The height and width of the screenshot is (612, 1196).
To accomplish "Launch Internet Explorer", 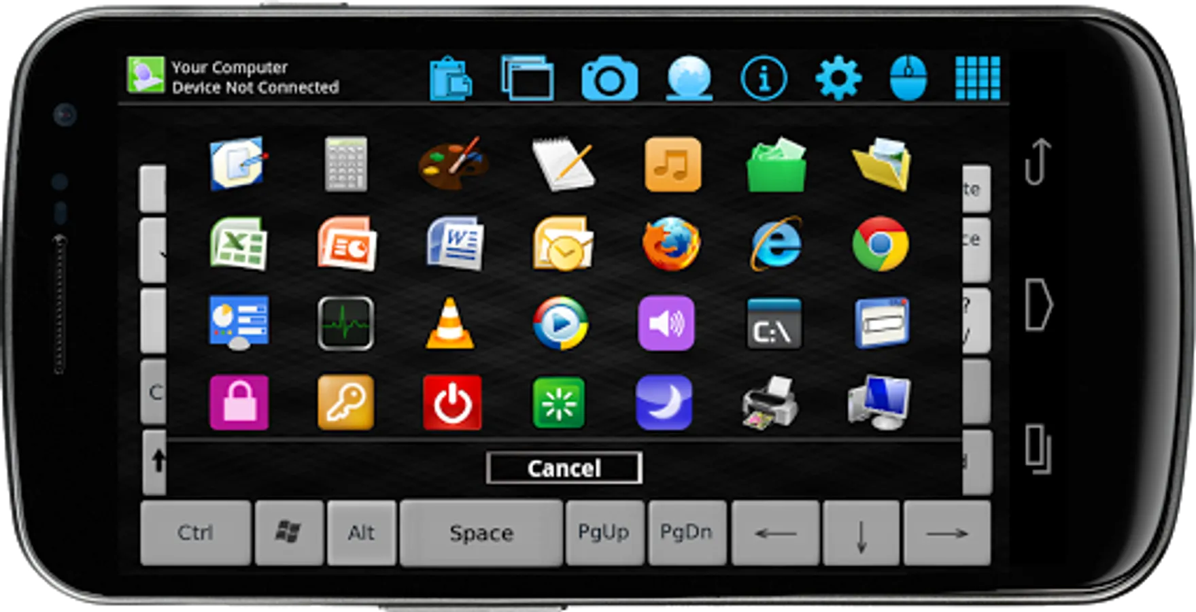I will coord(776,243).
